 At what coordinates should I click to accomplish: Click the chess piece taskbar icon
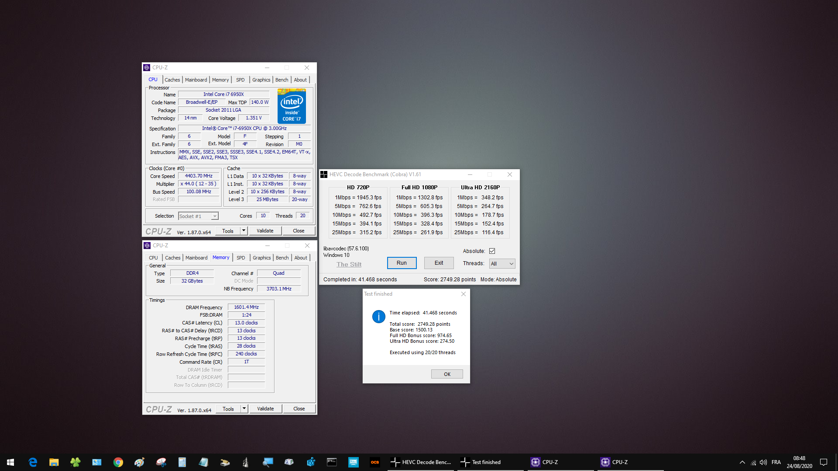[x=246, y=462]
